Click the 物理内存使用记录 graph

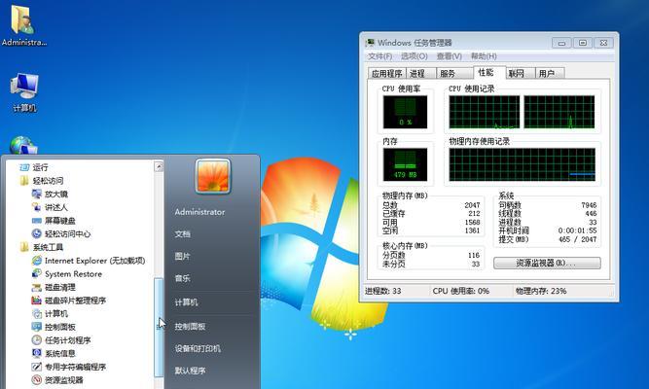(522, 164)
